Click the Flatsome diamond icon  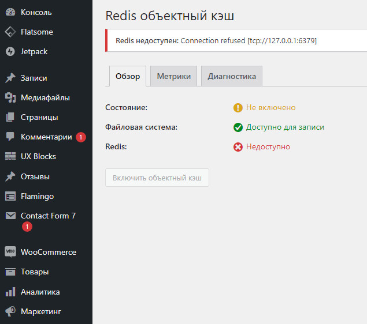click(10, 32)
